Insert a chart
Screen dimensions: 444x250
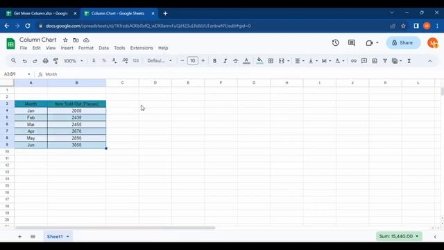375,60
